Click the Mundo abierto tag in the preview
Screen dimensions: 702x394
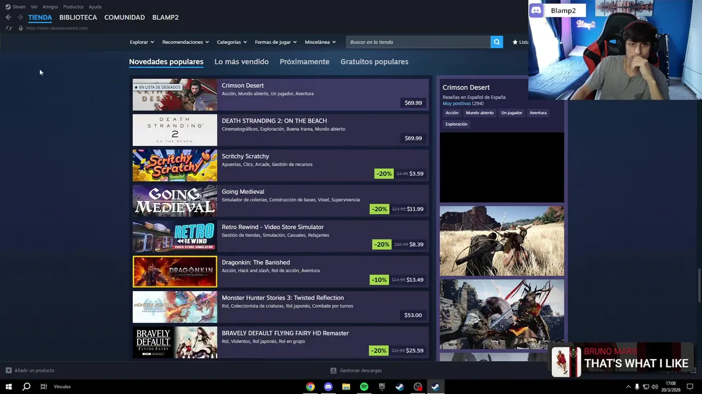(x=480, y=113)
